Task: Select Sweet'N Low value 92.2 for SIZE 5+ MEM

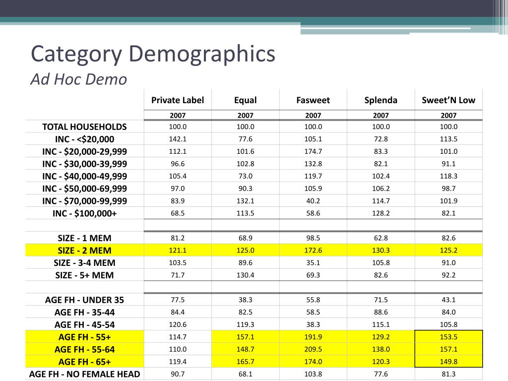Action: coord(448,275)
